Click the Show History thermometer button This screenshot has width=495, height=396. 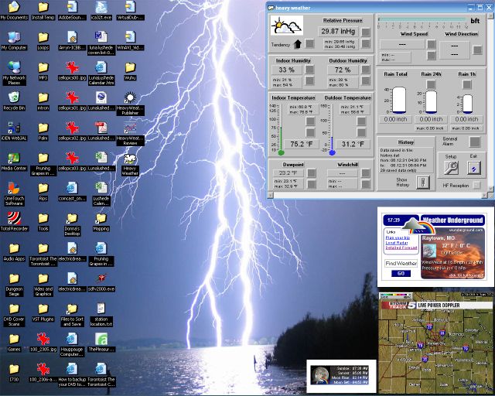423,183
